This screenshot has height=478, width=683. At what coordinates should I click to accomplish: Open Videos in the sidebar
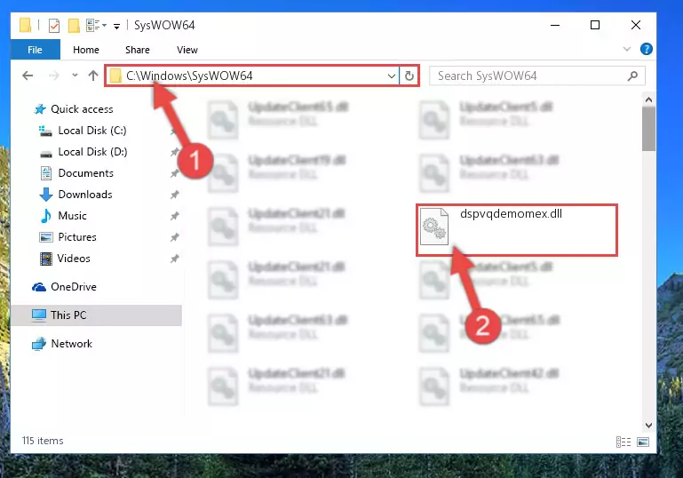[74, 259]
